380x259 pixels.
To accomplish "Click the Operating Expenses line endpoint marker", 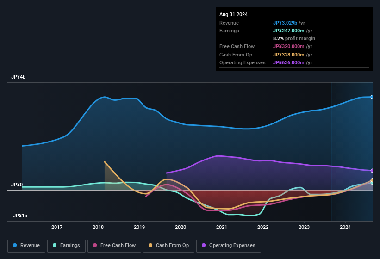I will click(372, 171).
